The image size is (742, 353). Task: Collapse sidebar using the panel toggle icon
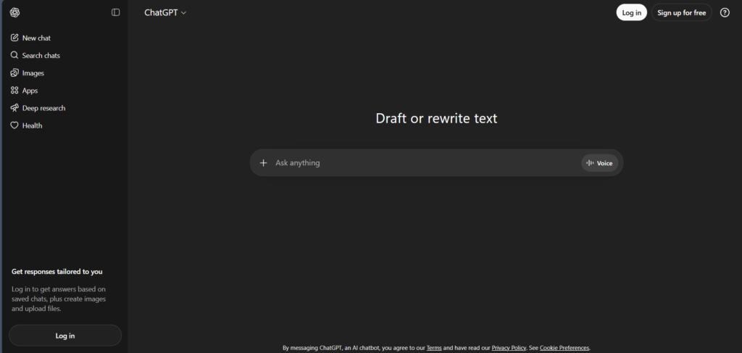point(115,12)
